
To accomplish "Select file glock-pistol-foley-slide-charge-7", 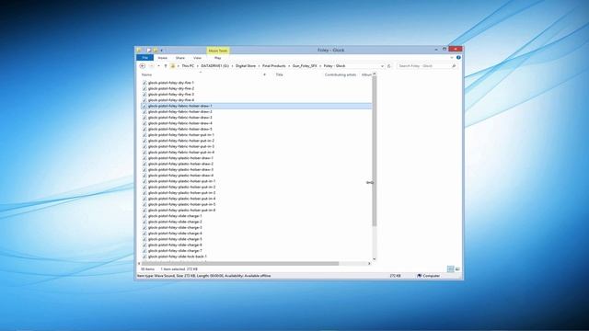I will 175,251.
